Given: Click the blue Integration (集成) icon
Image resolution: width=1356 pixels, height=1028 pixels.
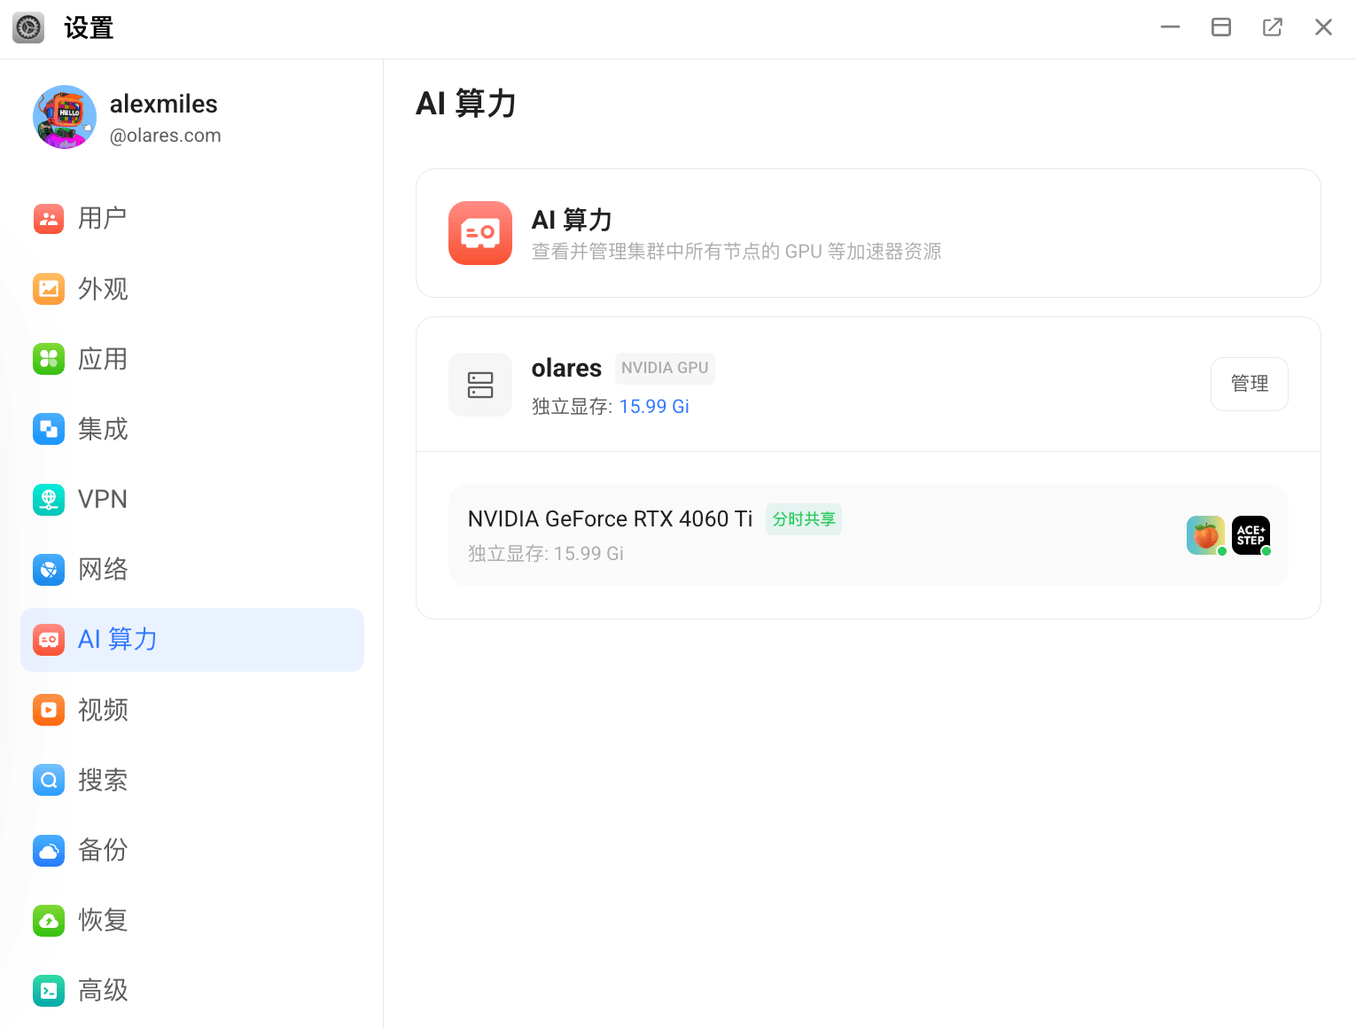Looking at the screenshot, I should [49, 429].
